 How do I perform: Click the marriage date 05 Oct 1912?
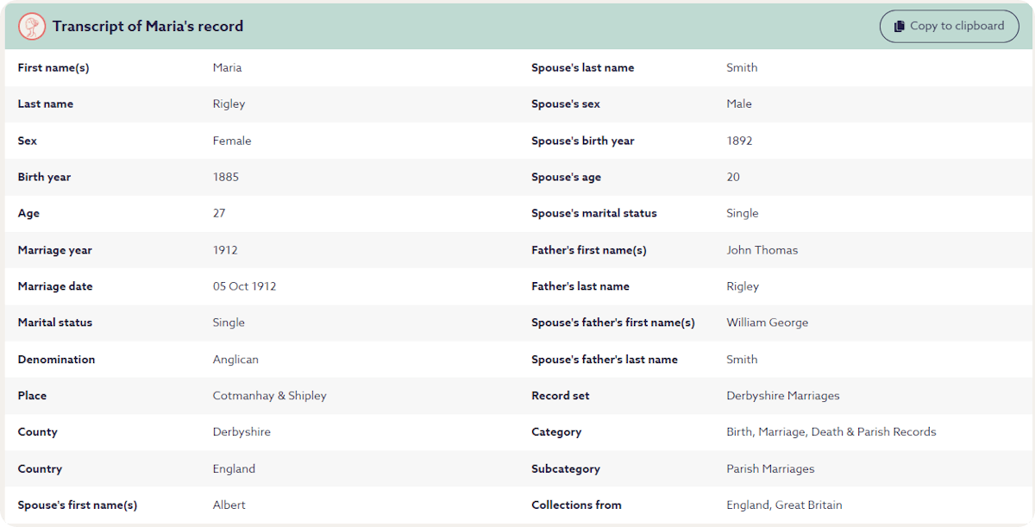click(244, 286)
